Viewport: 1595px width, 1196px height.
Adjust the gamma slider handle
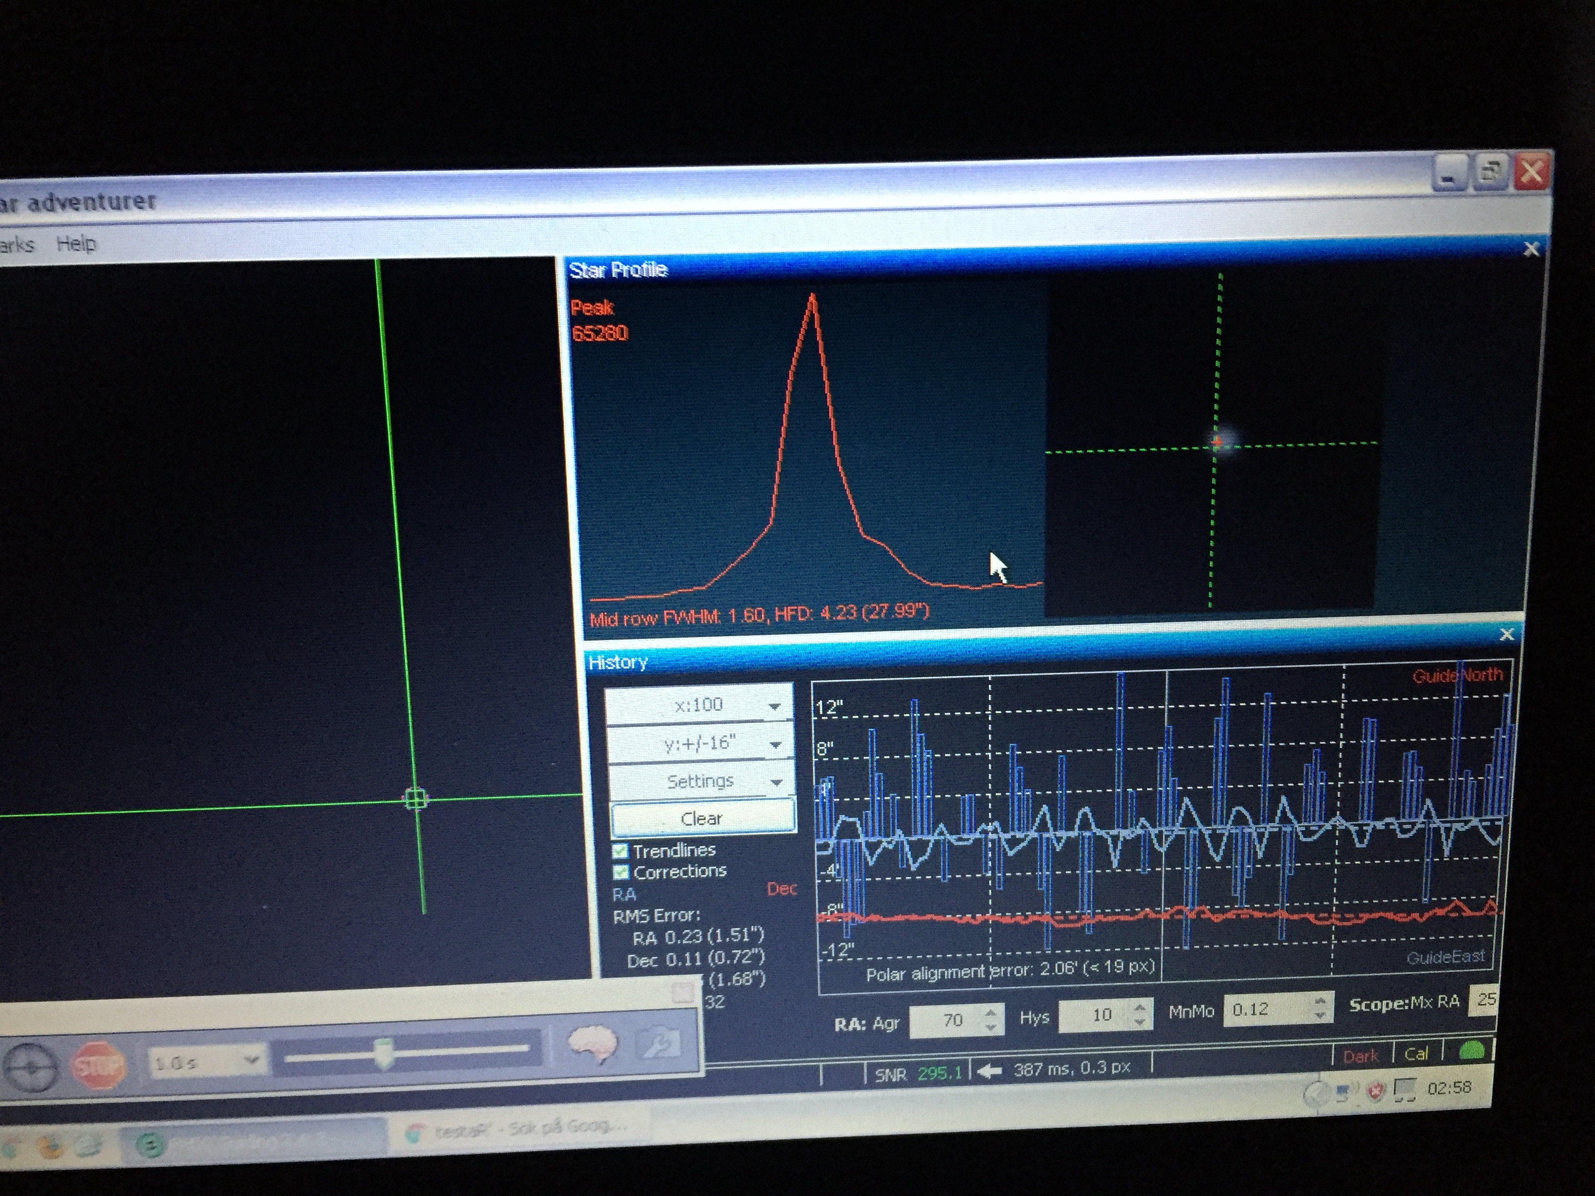click(385, 1054)
